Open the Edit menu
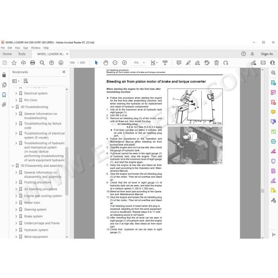 pos(10,48)
